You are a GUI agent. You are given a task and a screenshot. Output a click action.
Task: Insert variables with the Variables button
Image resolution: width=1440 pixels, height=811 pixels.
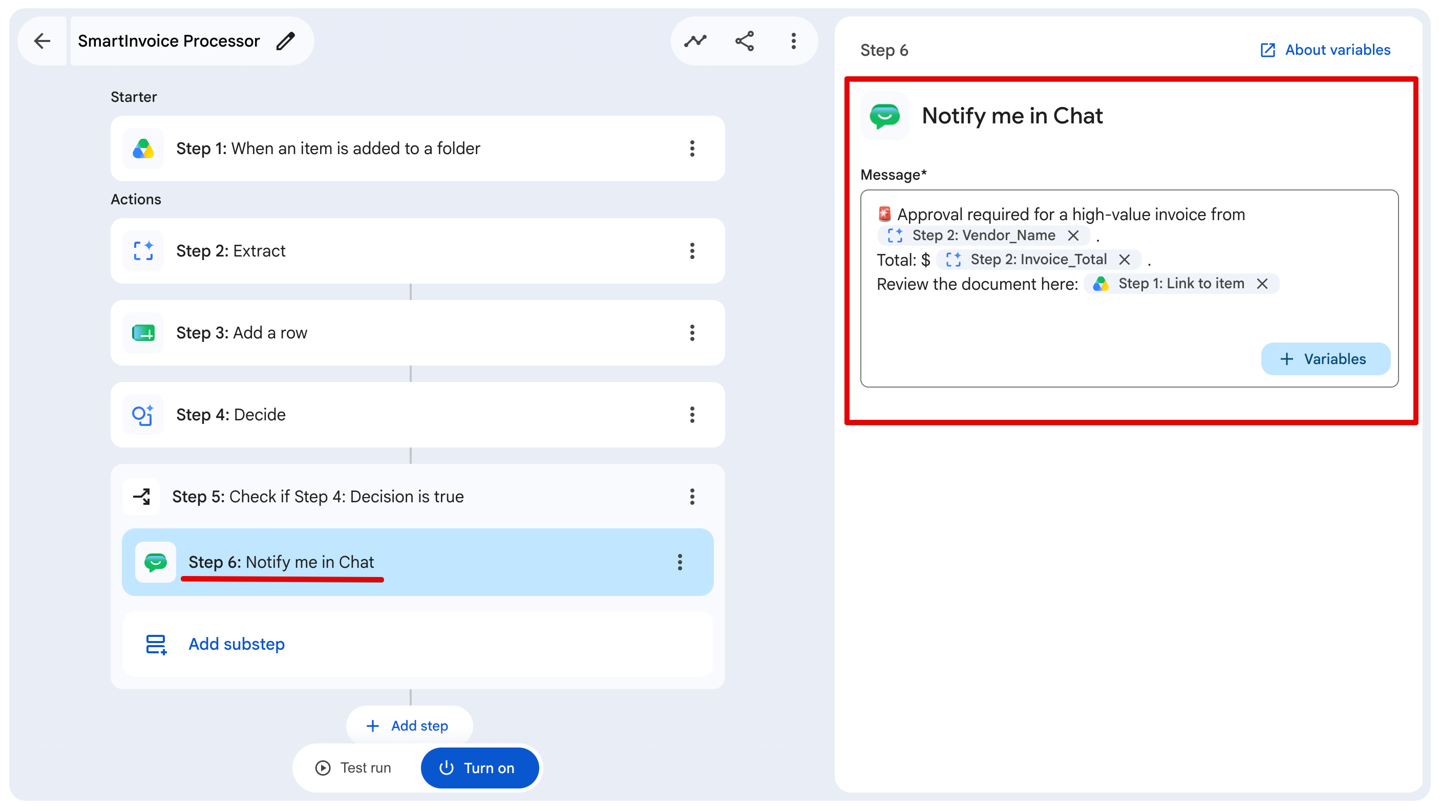coord(1325,359)
